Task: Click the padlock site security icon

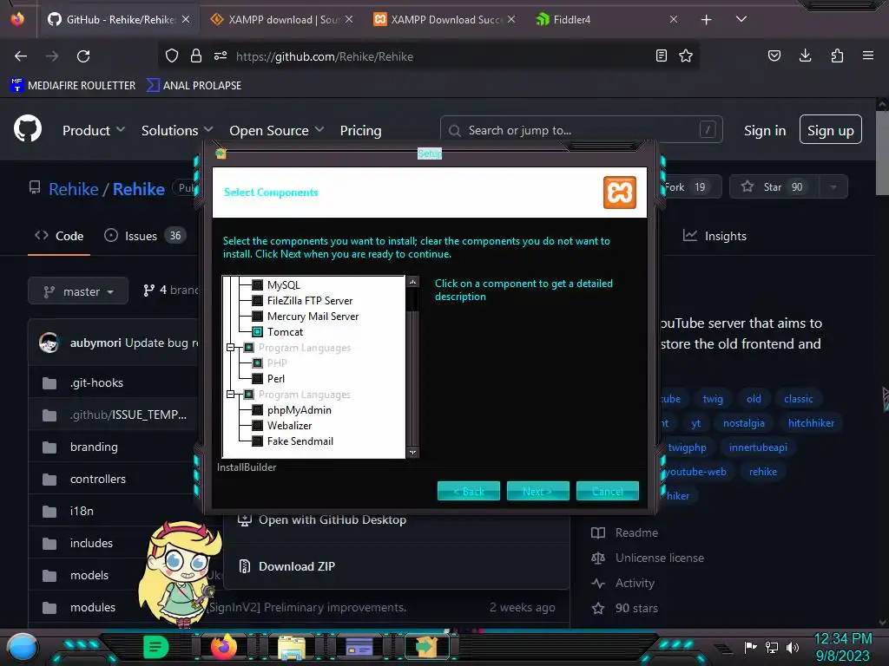Action: [196, 55]
